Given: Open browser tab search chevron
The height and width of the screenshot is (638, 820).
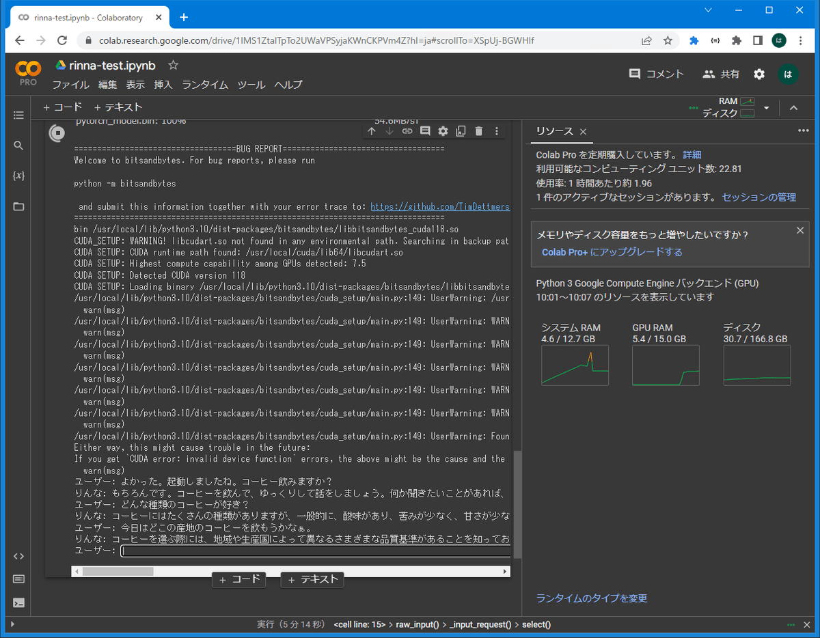Looking at the screenshot, I should tap(709, 10).
